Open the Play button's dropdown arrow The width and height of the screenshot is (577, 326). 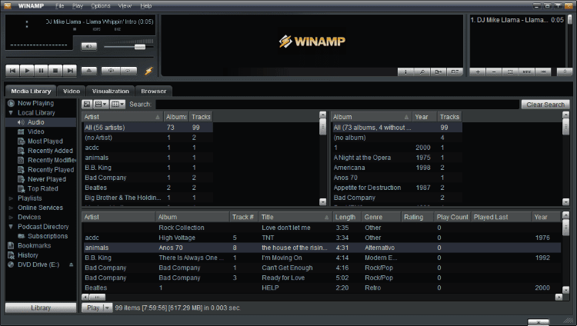coord(107,308)
